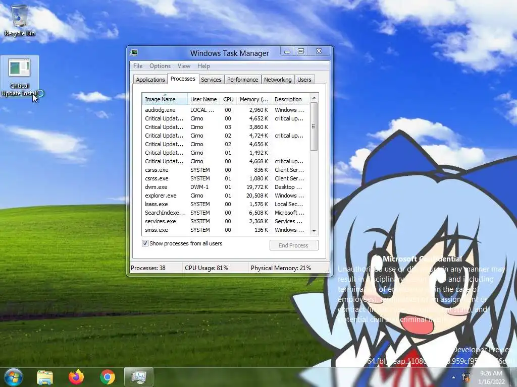Open the taskbar clock showing 9:26 AM

coord(491,377)
